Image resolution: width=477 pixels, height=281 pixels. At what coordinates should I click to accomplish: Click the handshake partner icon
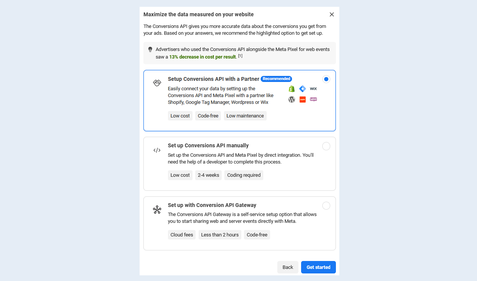click(x=157, y=83)
